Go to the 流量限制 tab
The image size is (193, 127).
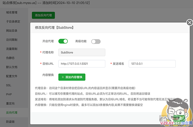[x=12, y=49]
